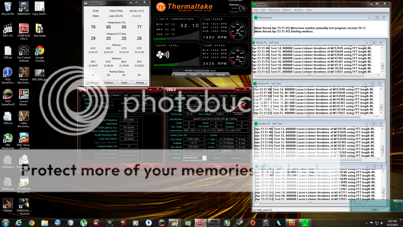Open the Thermaltake Fan Control tab

point(207,74)
